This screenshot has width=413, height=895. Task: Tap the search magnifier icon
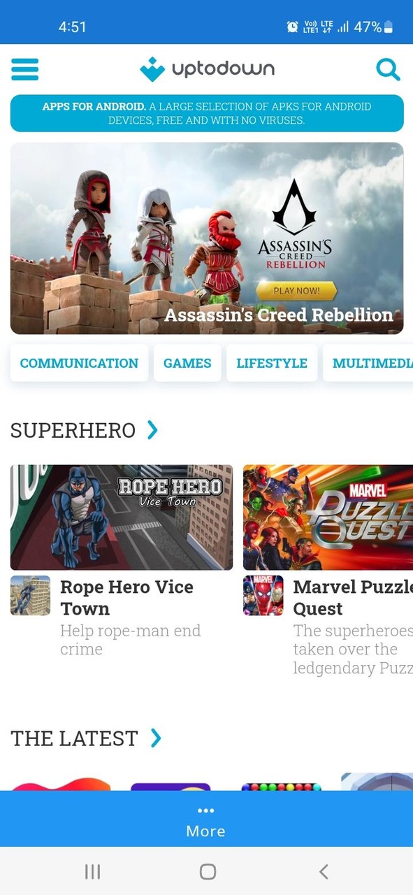pos(388,69)
